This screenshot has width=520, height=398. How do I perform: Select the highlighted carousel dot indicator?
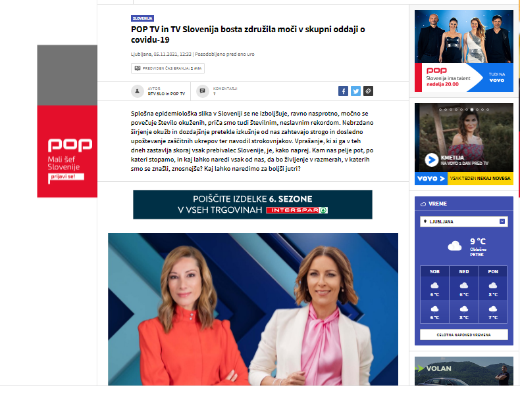click(x=471, y=110)
